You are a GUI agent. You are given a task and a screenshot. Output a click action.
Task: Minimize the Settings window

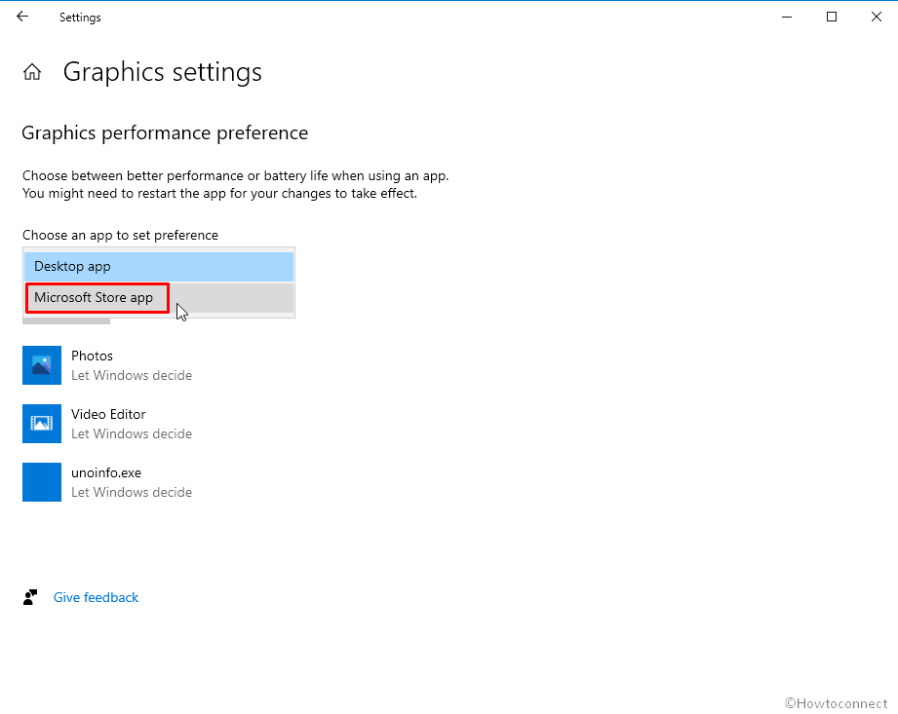(x=787, y=17)
